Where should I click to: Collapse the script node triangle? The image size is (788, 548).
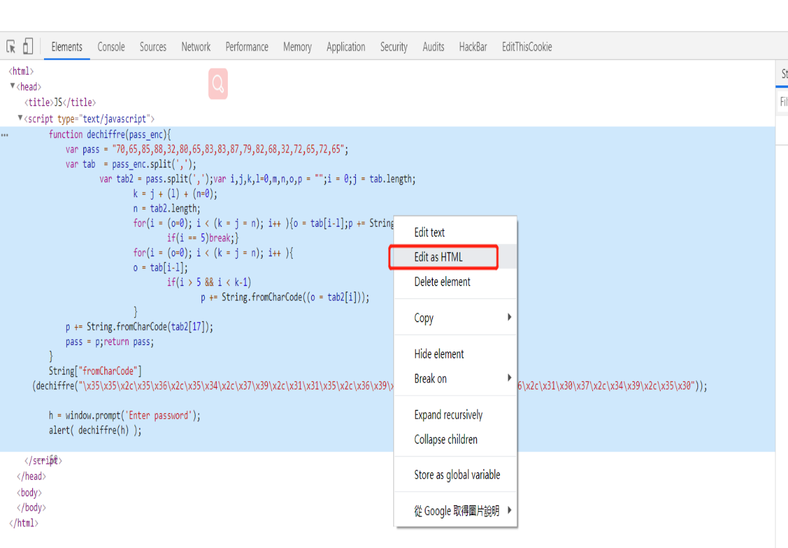tap(20, 118)
